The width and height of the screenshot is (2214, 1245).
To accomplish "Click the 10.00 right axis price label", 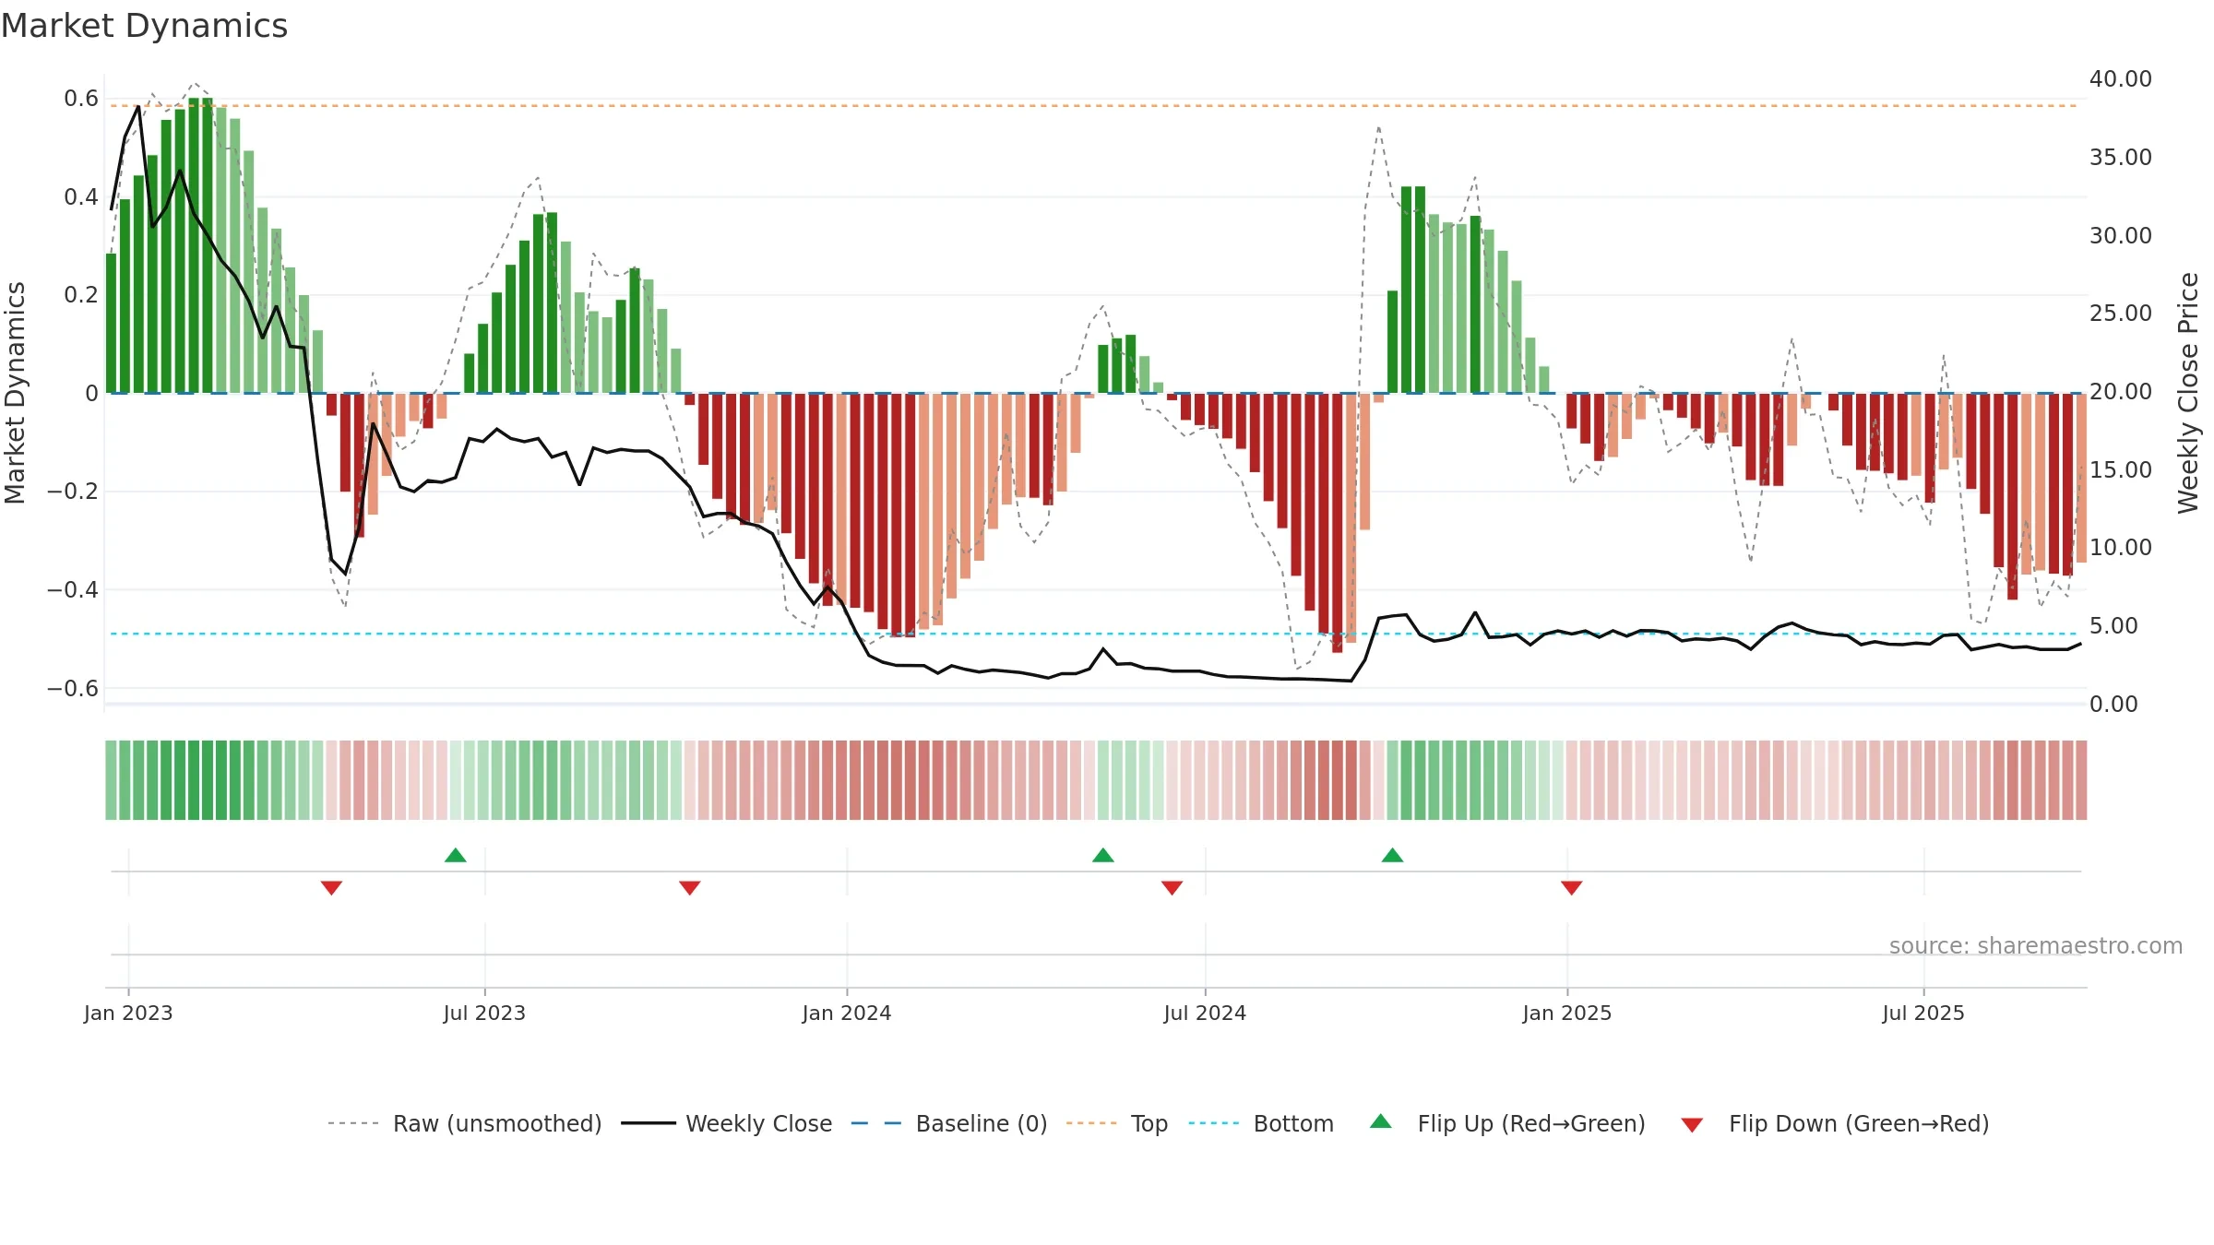I will click(2121, 548).
